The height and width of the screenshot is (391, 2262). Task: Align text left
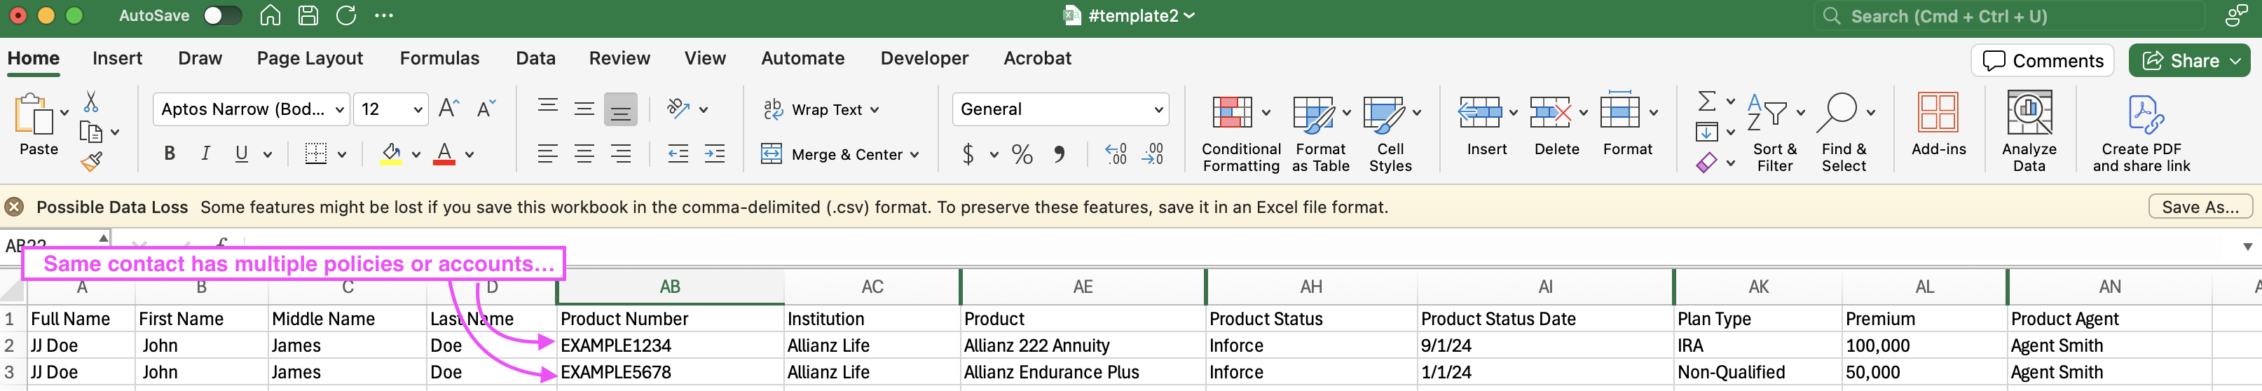548,153
